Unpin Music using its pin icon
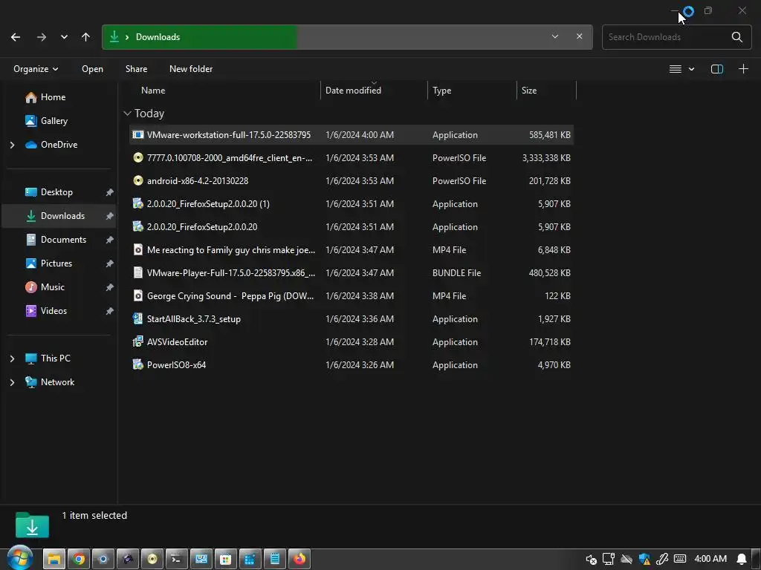Viewport: 761px width, 570px height. coord(110,287)
